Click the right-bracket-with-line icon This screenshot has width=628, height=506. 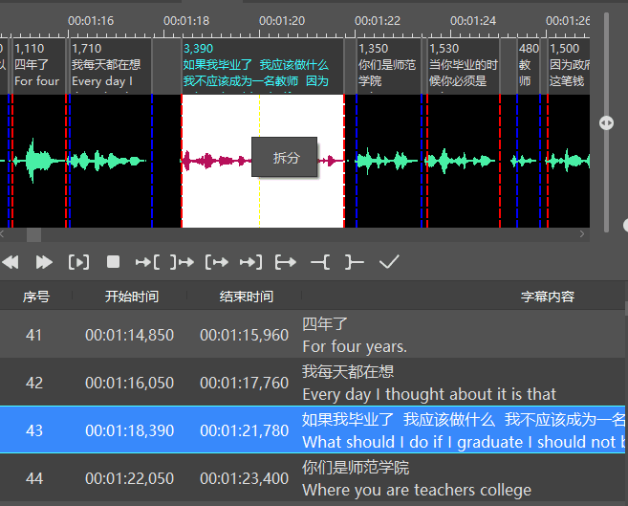pos(355,262)
